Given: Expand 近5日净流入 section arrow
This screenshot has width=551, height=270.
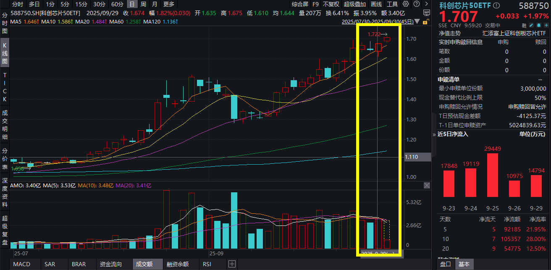Looking at the screenshot, I should (x=435, y=134).
